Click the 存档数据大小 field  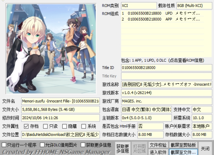202,134
